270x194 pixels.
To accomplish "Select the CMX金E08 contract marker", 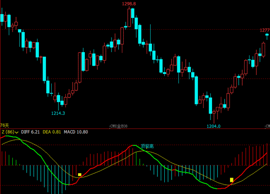I will [118, 126].
